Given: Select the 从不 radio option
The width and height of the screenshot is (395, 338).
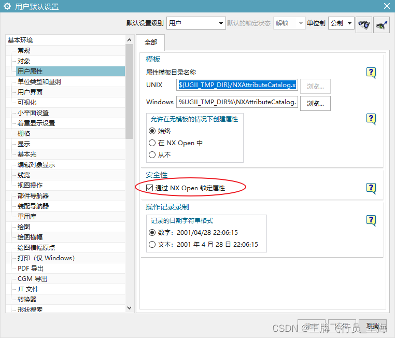Looking at the screenshot, I should [x=152, y=154].
